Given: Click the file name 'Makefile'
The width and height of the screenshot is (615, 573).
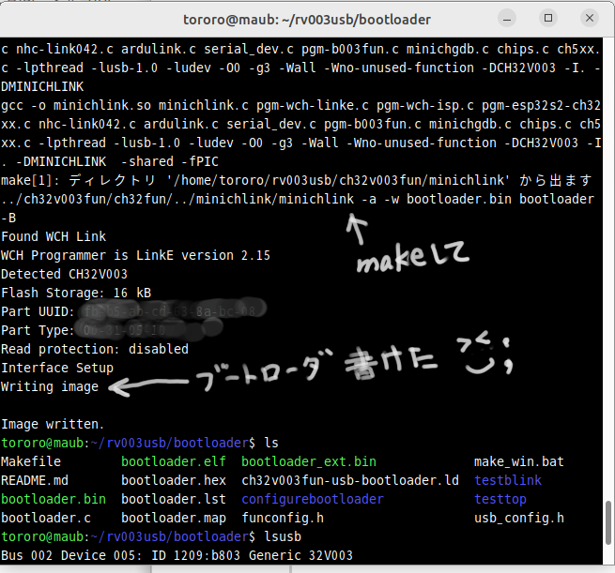Looking at the screenshot, I should coord(31,461).
